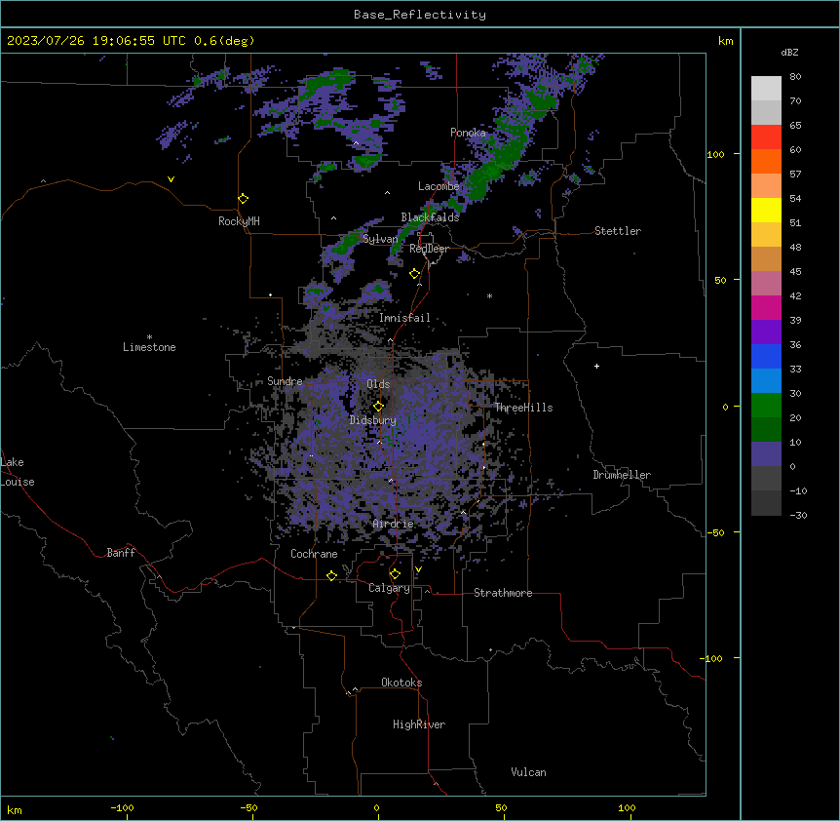Select the Didsbury map label
This screenshot has height=821, width=840.
(x=373, y=420)
